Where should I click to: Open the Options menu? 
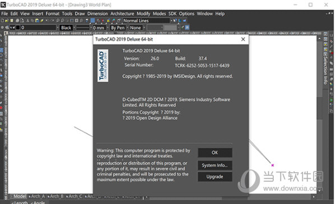(x=186, y=13)
